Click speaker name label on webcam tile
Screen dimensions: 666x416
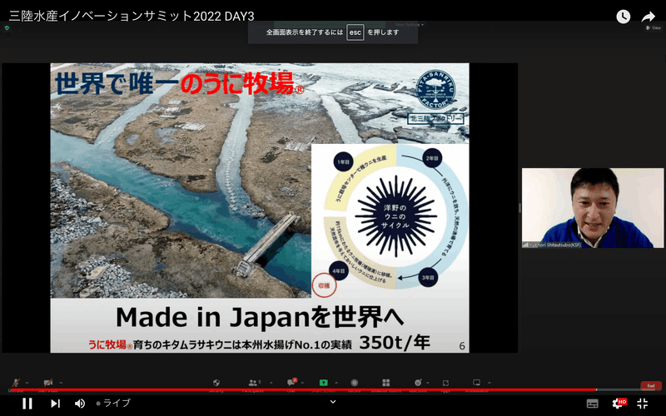click(552, 245)
